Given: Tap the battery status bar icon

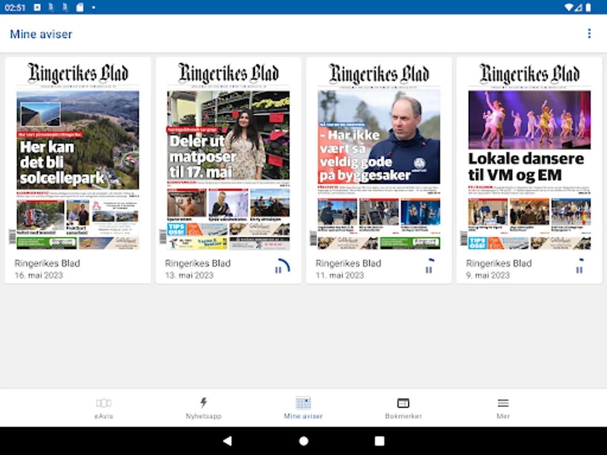Looking at the screenshot, I should tap(588, 7).
